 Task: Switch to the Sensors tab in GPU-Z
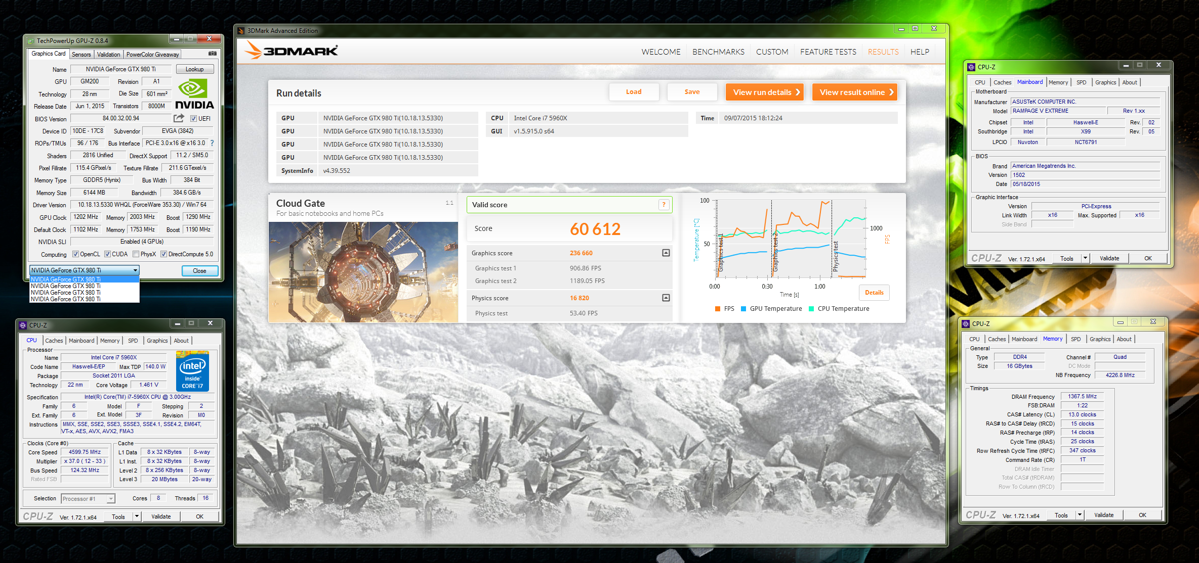point(81,55)
